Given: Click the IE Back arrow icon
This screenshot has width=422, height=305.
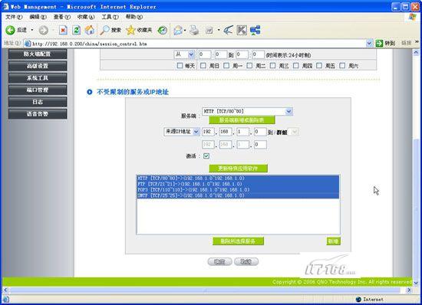Looking at the screenshot, I should (10, 30).
